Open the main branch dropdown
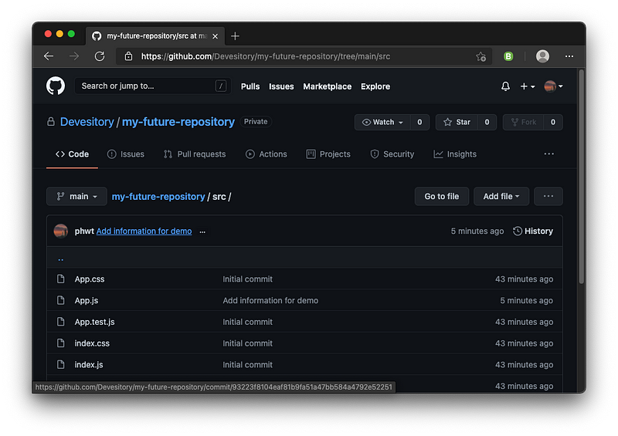 click(x=76, y=196)
